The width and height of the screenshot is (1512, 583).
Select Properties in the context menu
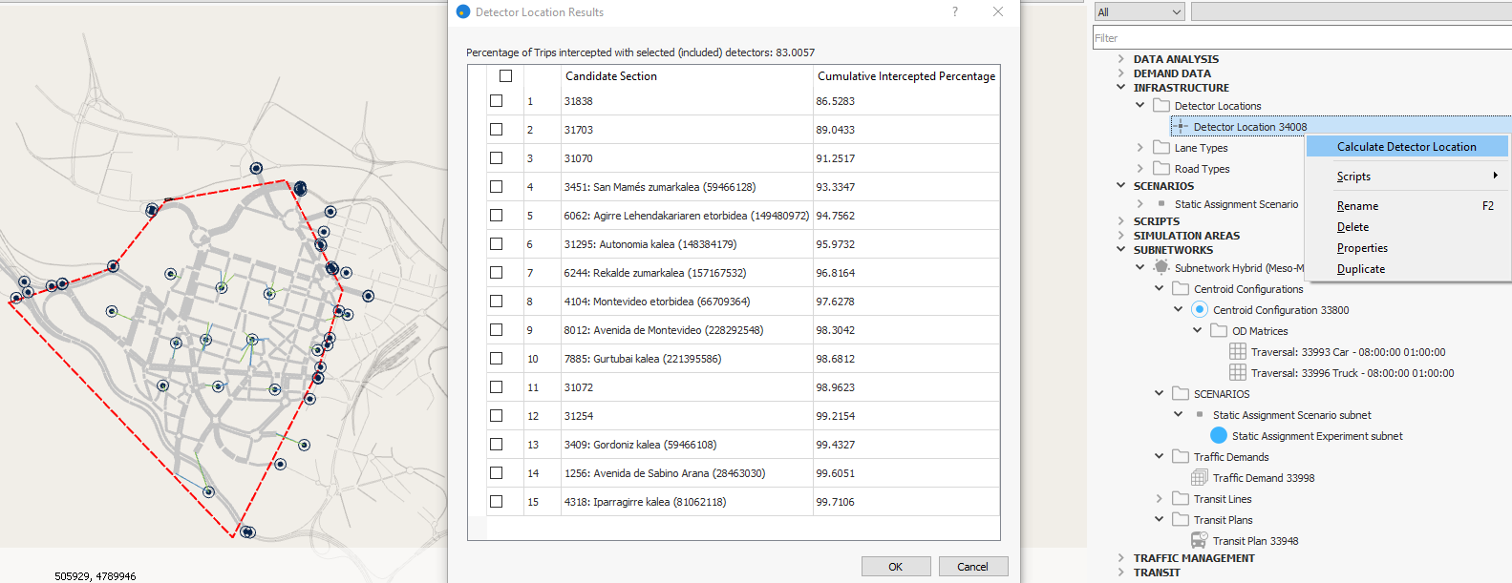pos(1362,247)
